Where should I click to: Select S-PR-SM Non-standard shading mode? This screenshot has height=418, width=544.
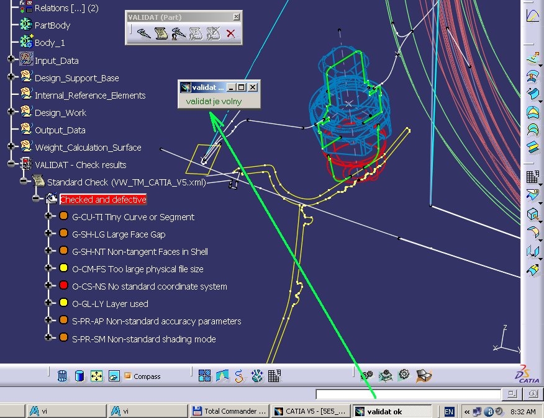tap(144, 339)
